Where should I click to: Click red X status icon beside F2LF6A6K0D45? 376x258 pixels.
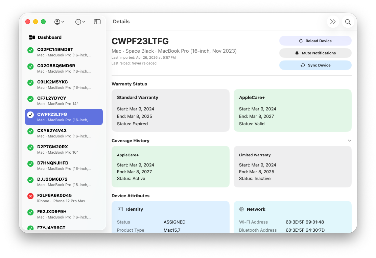click(x=30, y=196)
